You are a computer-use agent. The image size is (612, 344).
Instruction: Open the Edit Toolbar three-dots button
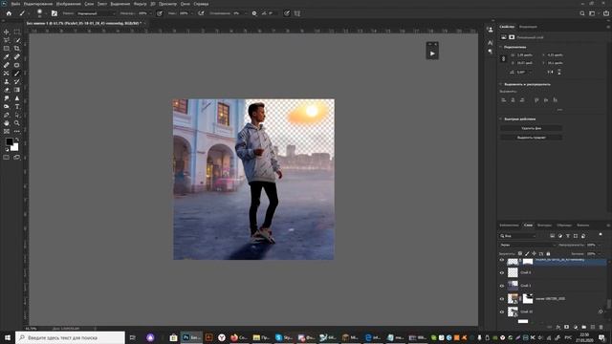coord(17,132)
